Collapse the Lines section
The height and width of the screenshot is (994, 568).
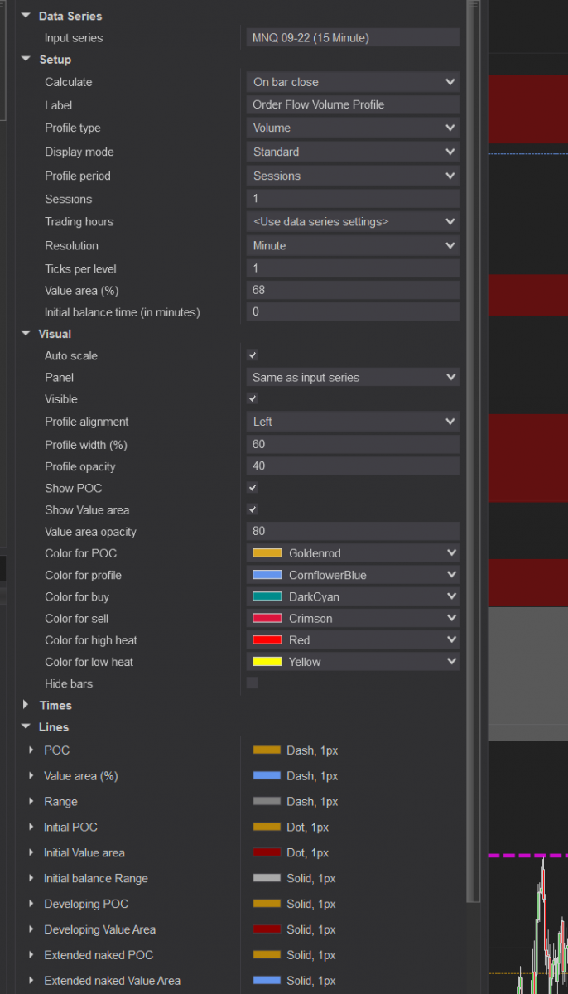click(26, 726)
